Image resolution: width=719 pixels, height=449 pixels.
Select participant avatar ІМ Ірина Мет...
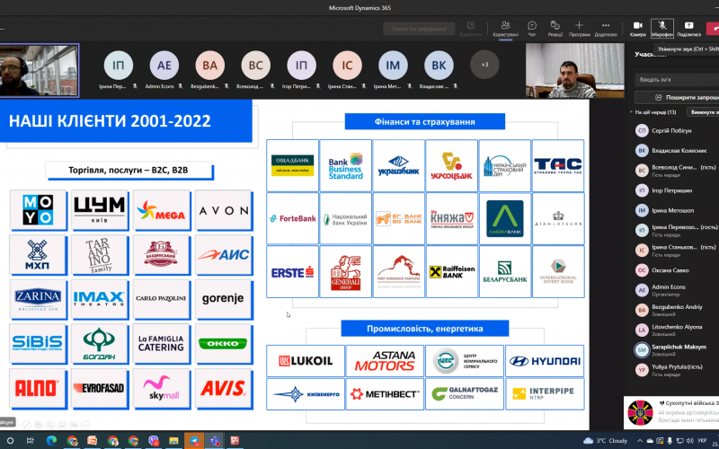coord(393,66)
